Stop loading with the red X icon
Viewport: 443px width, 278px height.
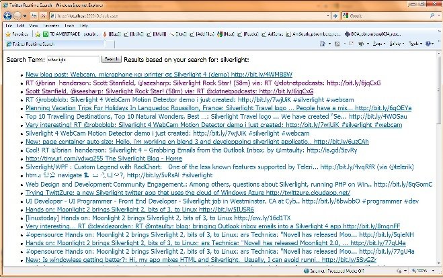pyautogui.click(x=43, y=16)
